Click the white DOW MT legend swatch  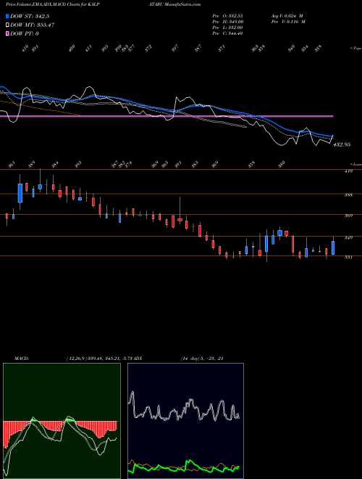click(x=7, y=25)
